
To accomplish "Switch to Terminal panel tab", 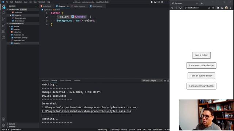I will pos(77,81).
